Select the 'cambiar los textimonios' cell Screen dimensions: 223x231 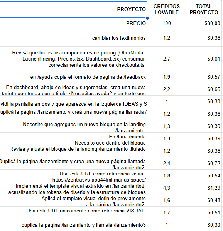[73, 38]
